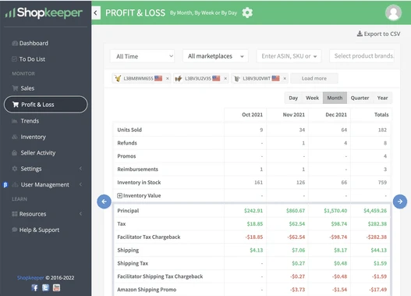The width and height of the screenshot is (411, 296).
Task: Click the Reimbursements row label
Action: [137, 169]
